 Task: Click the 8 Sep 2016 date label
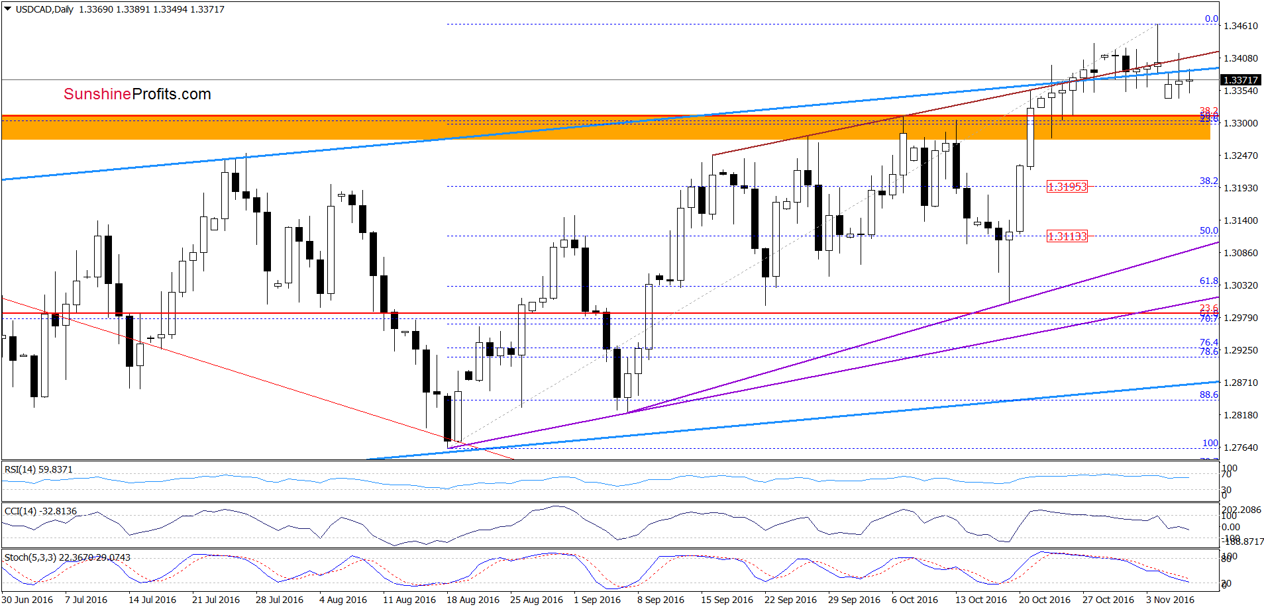[x=661, y=600]
